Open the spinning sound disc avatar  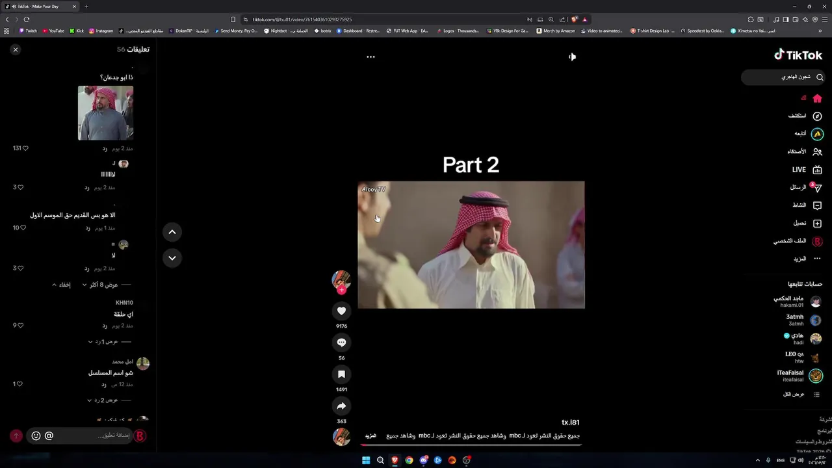point(341,437)
